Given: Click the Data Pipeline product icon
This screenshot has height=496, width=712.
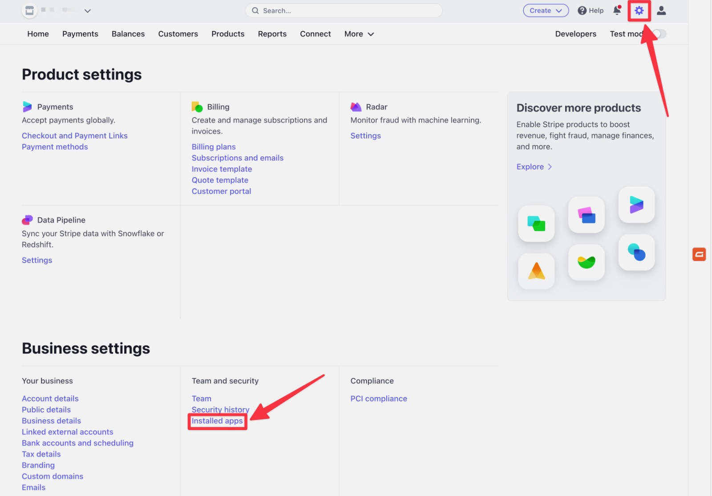Looking at the screenshot, I should pos(27,220).
